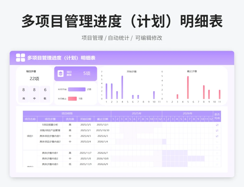Select start date 2025/3/1
This screenshot has width=244, height=187.
point(86,130)
